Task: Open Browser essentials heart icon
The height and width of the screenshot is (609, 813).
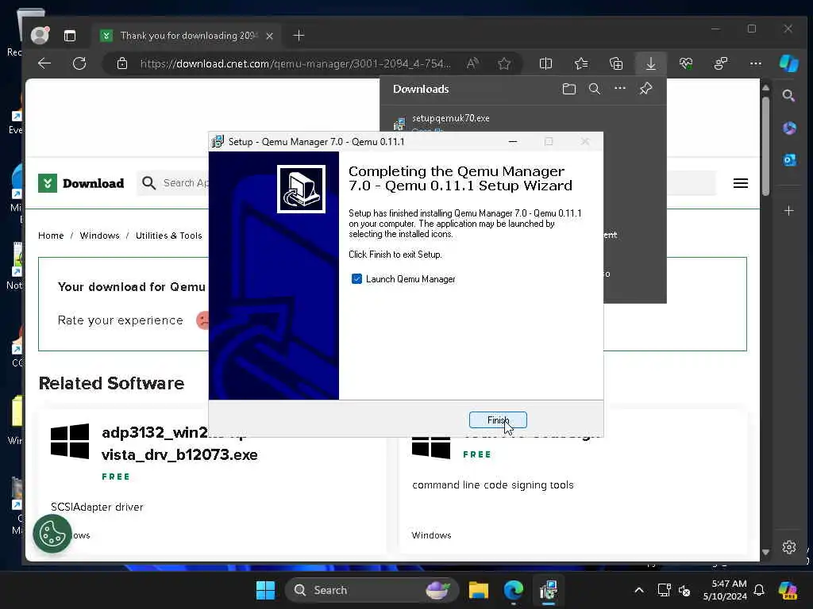Action: (686, 63)
